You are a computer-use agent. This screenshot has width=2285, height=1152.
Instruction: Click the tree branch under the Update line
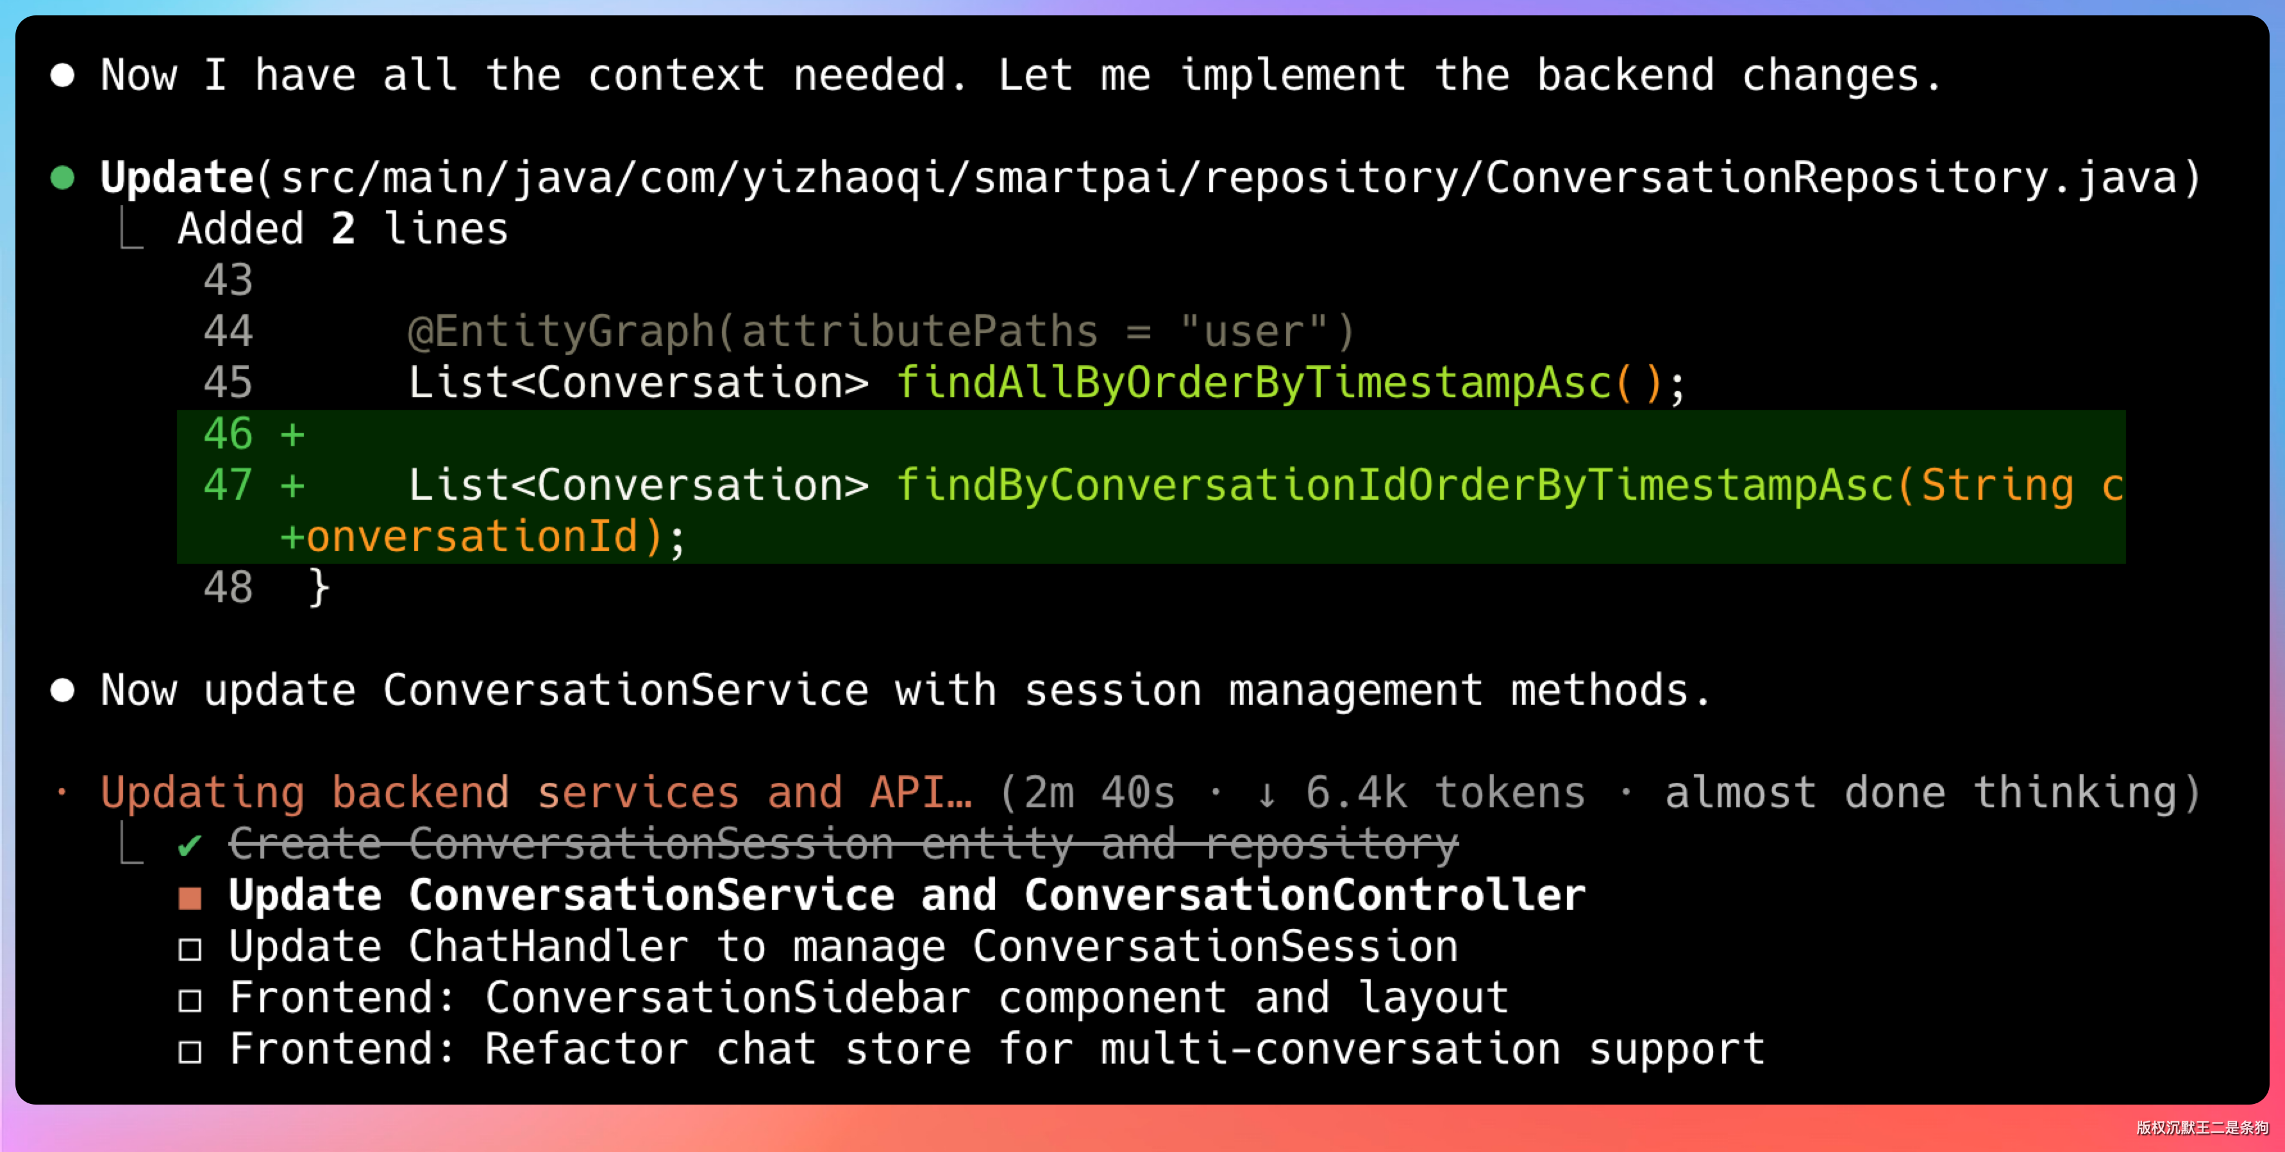(131, 231)
